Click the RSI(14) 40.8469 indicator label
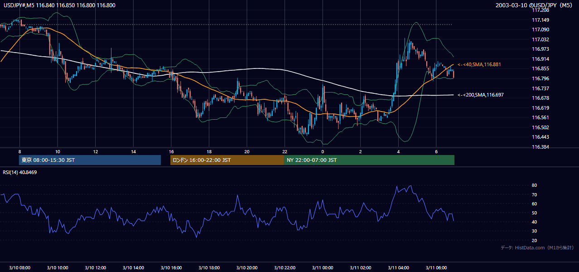The height and width of the screenshot is (272, 579). [x=20, y=172]
